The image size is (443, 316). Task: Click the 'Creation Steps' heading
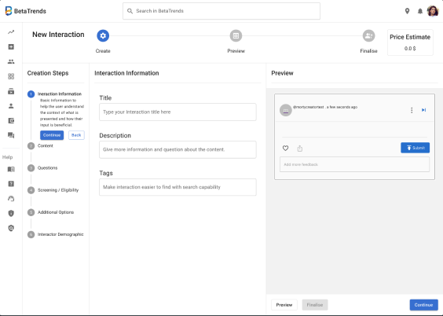coord(48,73)
